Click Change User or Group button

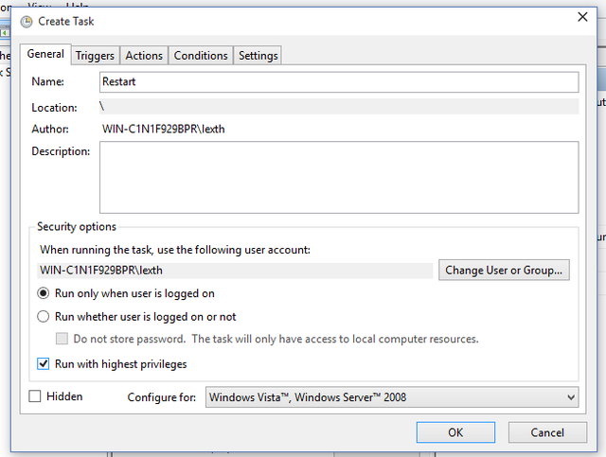coord(504,270)
